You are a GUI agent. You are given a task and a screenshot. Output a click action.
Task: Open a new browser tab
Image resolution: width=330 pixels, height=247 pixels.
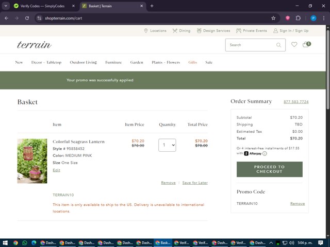click(152, 6)
